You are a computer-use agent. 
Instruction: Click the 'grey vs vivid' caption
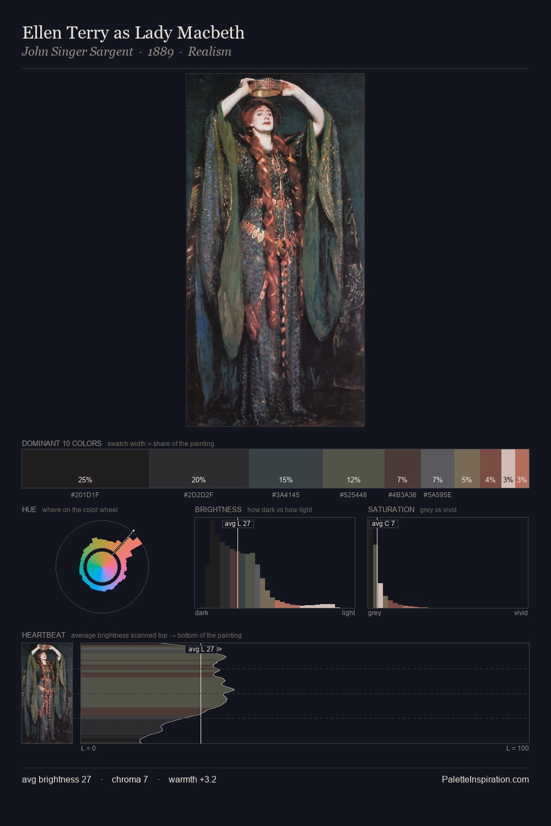(438, 510)
